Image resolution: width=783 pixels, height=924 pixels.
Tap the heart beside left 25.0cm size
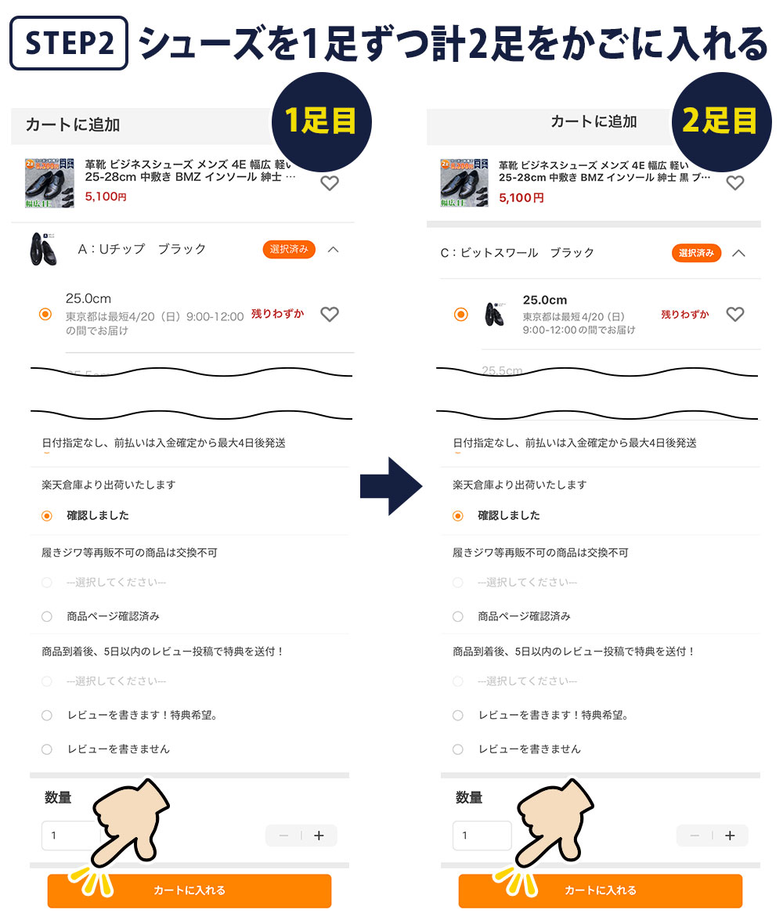click(x=330, y=314)
